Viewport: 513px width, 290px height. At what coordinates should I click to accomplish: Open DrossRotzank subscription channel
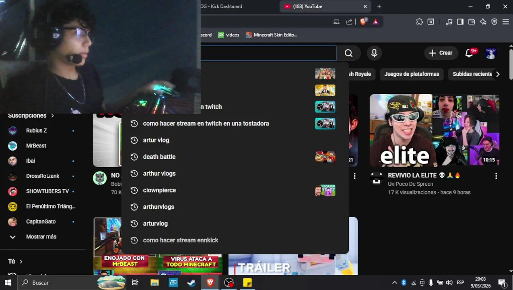[43, 176]
